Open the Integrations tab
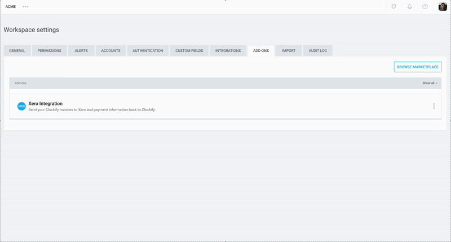 point(228,51)
